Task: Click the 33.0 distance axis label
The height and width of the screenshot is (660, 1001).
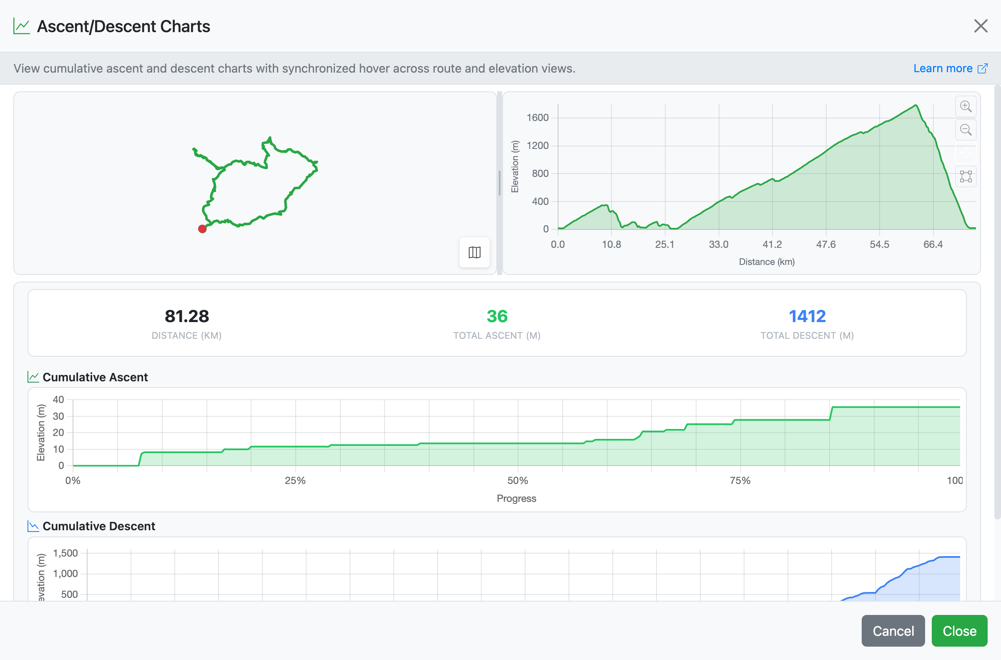Action: [718, 244]
